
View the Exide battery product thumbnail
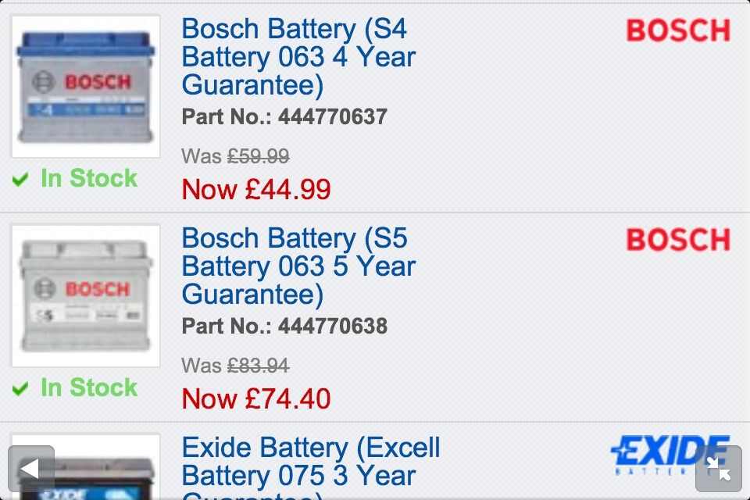point(86,470)
